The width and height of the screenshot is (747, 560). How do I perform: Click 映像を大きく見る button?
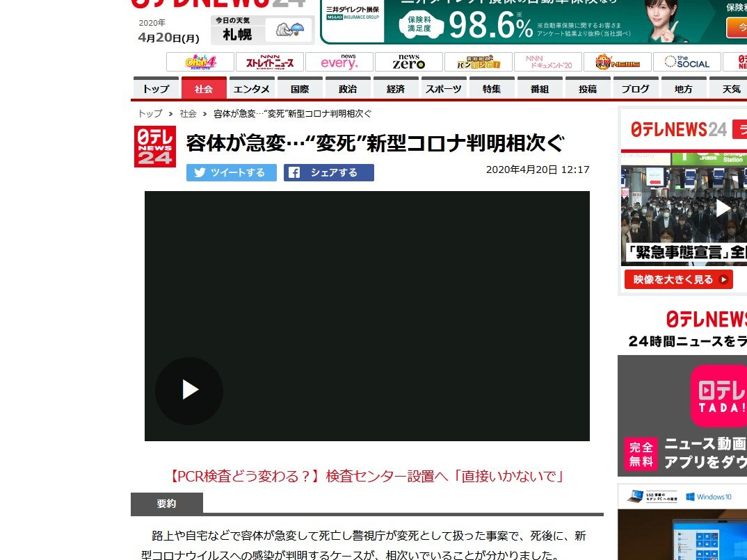click(678, 279)
